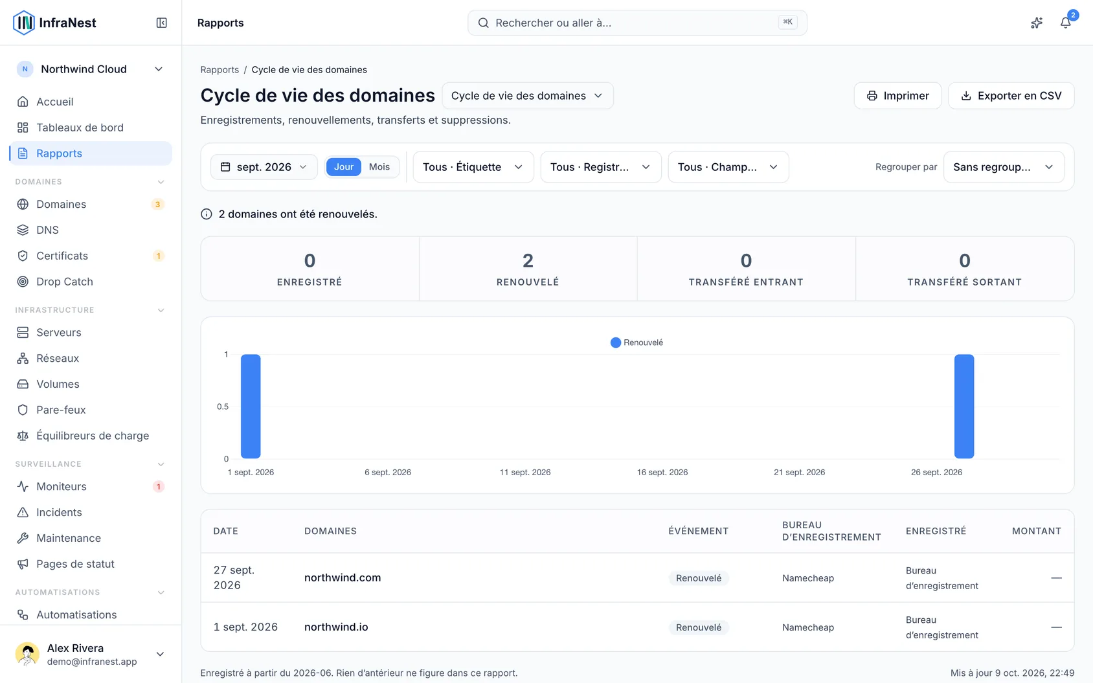Select Rapports in sidebar

(91, 153)
